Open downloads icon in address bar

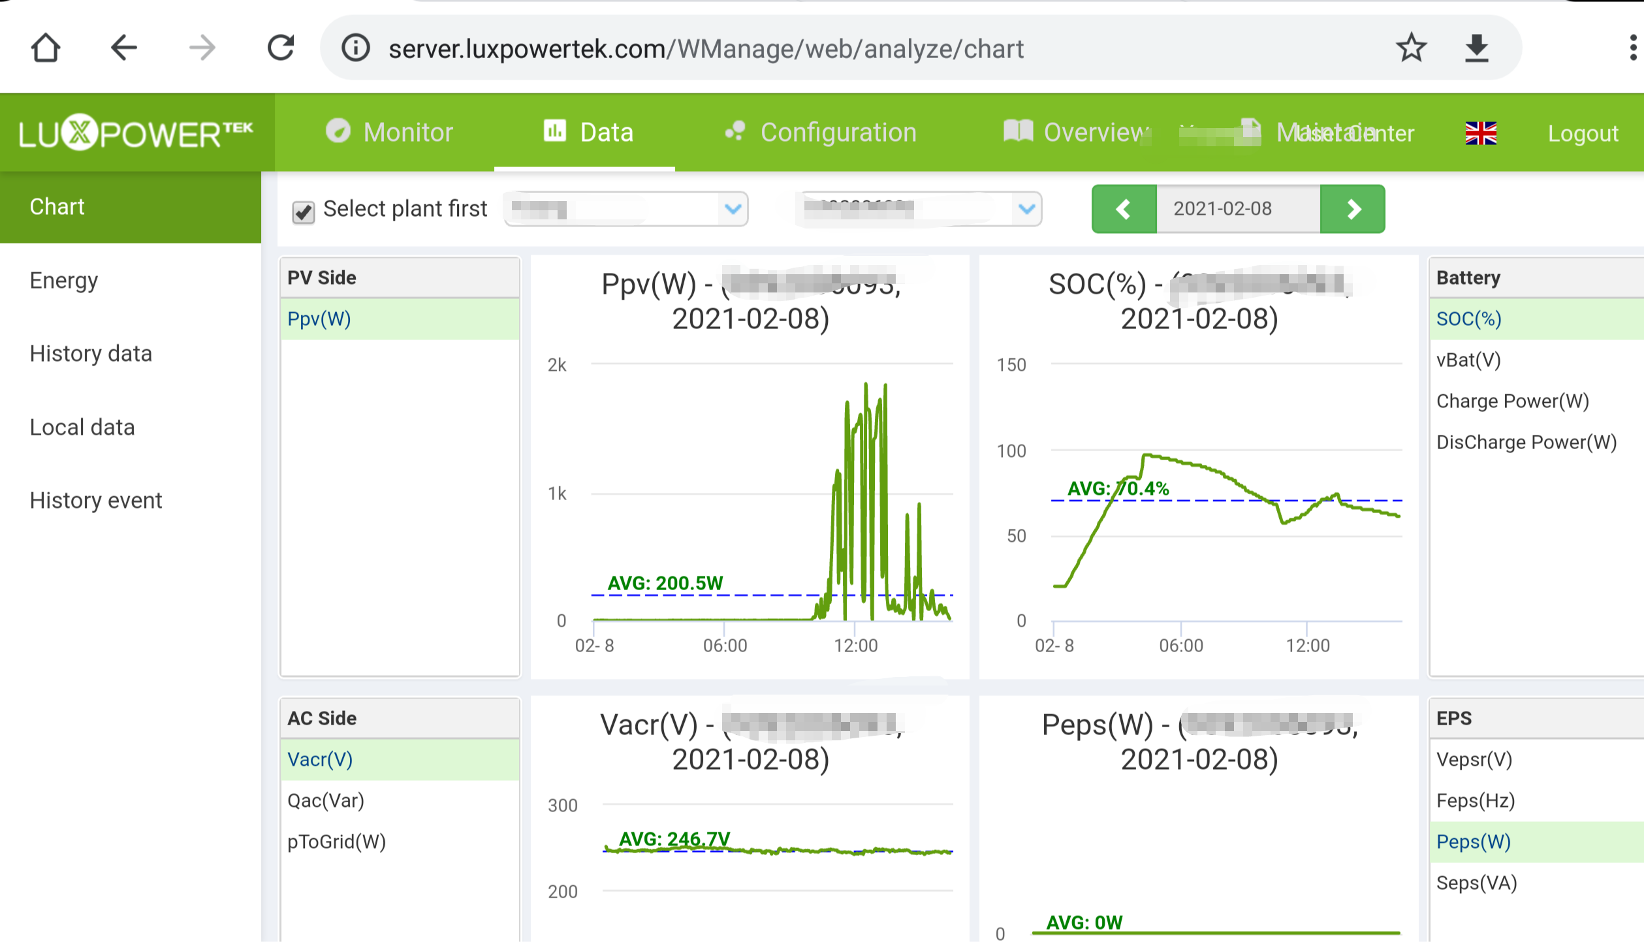(1476, 48)
